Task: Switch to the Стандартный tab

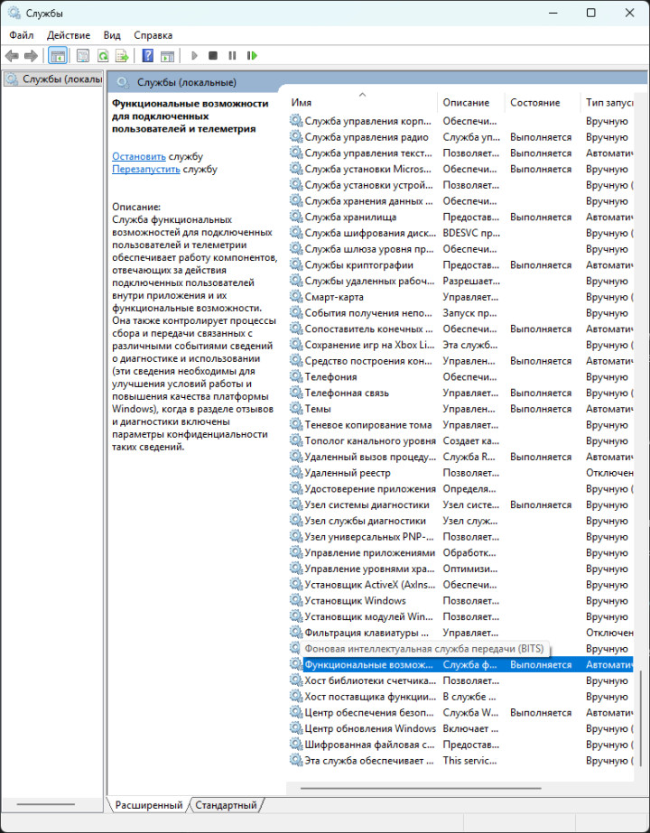Action: click(226, 805)
